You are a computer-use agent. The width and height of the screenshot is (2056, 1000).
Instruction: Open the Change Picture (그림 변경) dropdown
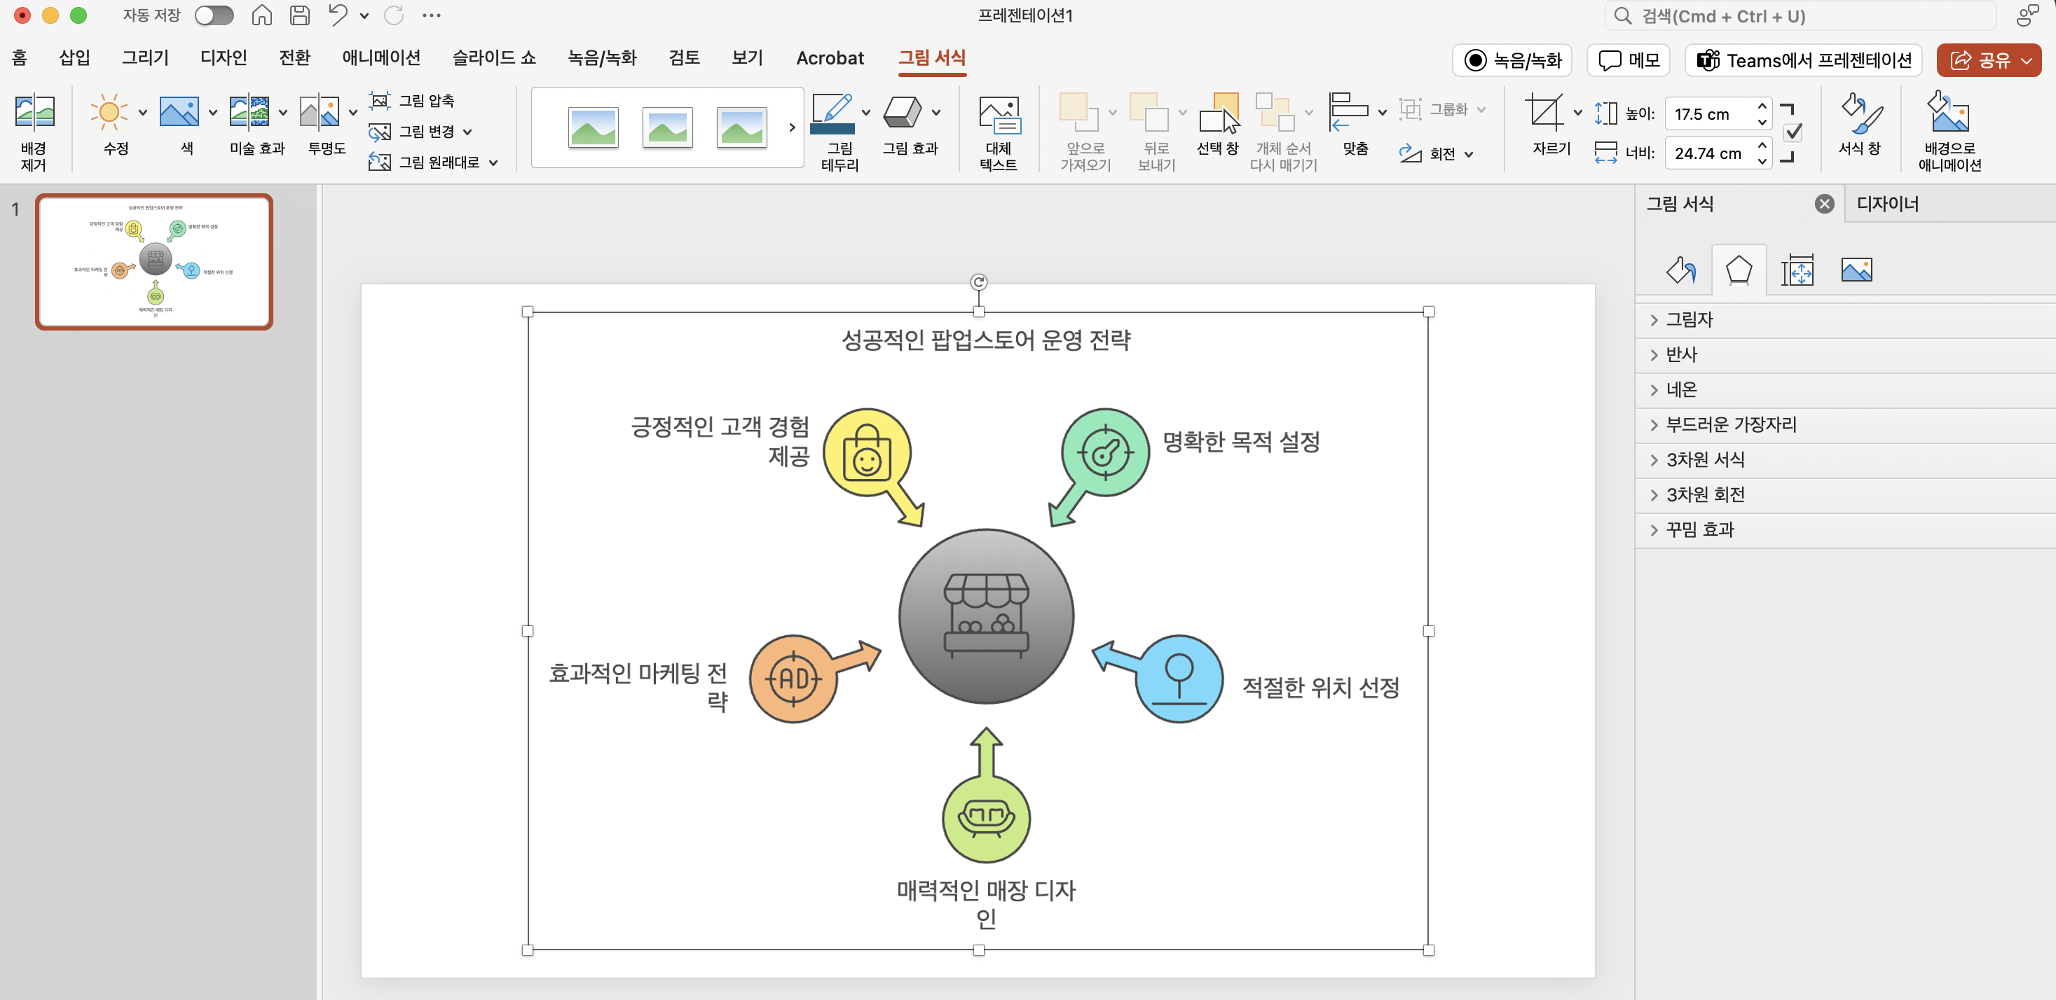[467, 132]
